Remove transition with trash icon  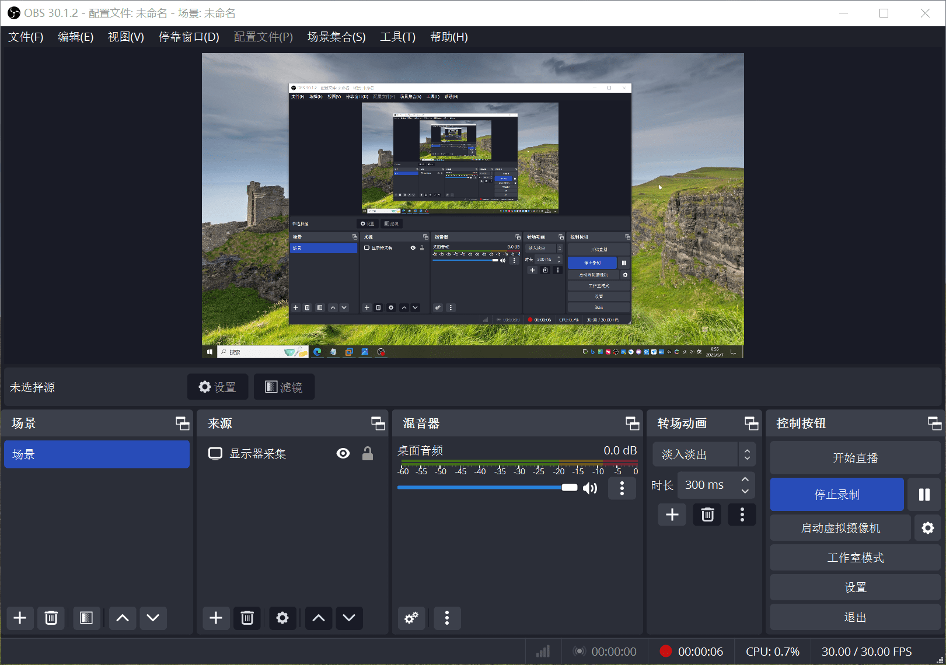(x=707, y=514)
